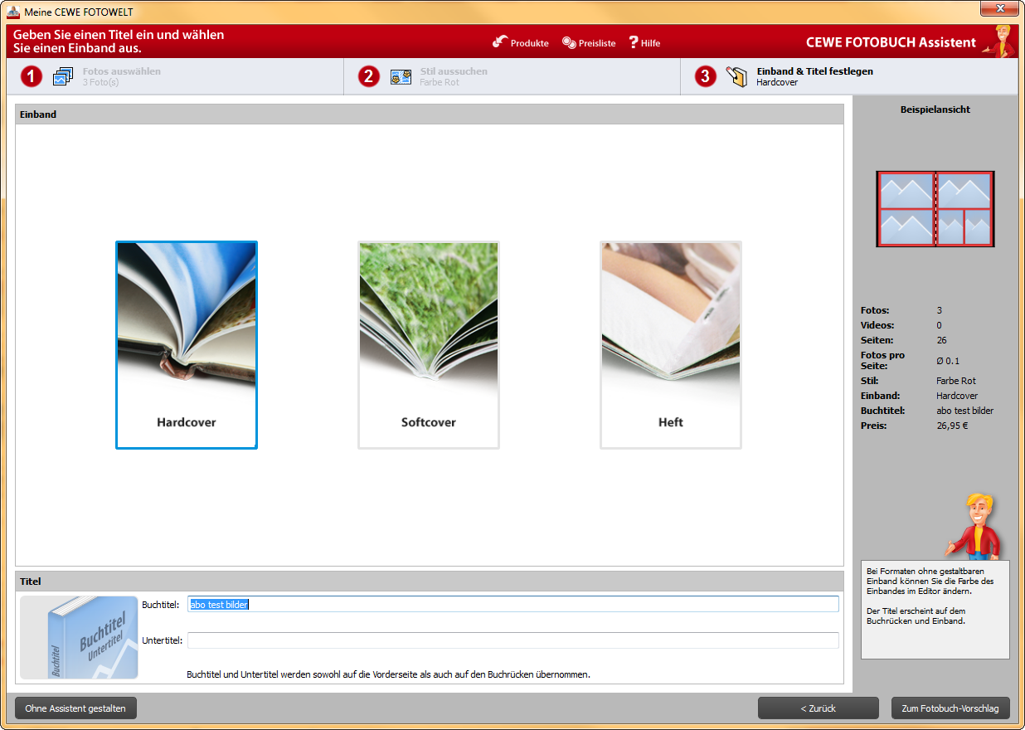
Task: Open Produkte in the header
Action: (520, 42)
